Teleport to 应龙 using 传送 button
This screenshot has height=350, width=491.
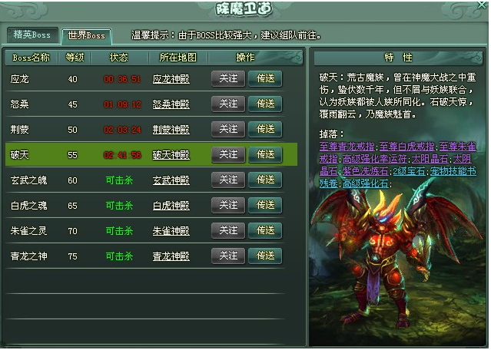click(x=265, y=78)
